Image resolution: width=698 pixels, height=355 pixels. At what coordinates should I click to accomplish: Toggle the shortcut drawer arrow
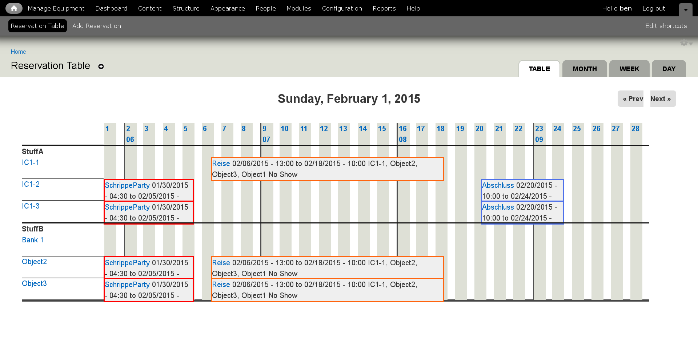click(686, 10)
